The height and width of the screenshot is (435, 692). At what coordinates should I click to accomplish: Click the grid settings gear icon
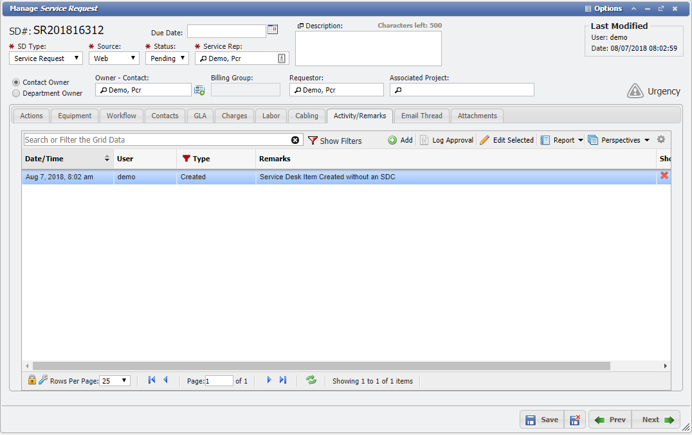point(660,139)
